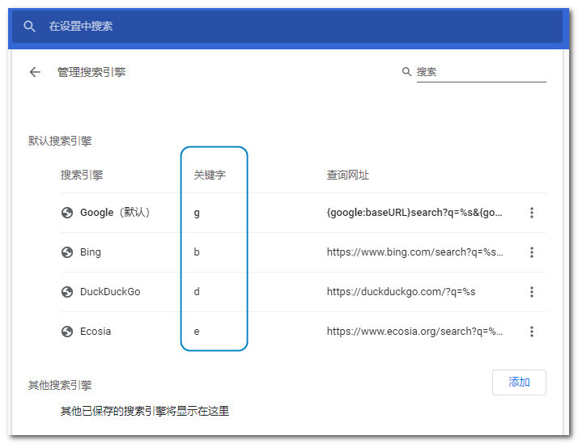Click the {google:baseURL}search query URL
578x444 pixels.
pyautogui.click(x=414, y=213)
